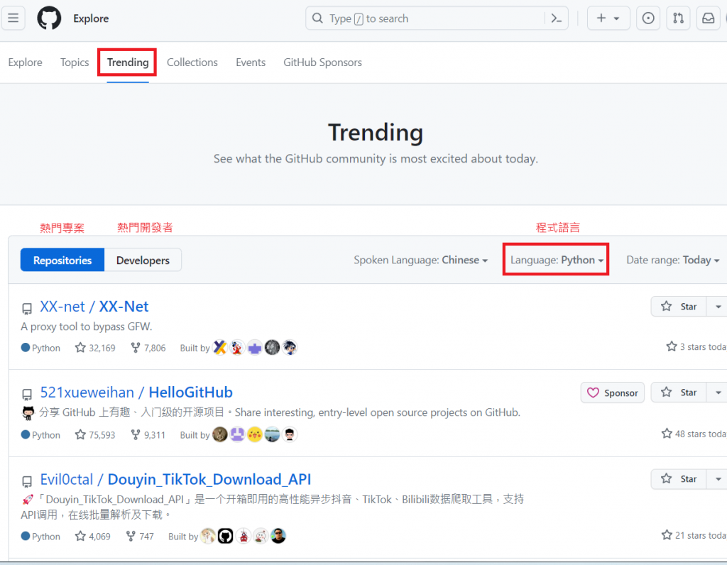Open fourth contributor avatar of Douyin_TikTok_Download_API

pyautogui.click(x=261, y=536)
